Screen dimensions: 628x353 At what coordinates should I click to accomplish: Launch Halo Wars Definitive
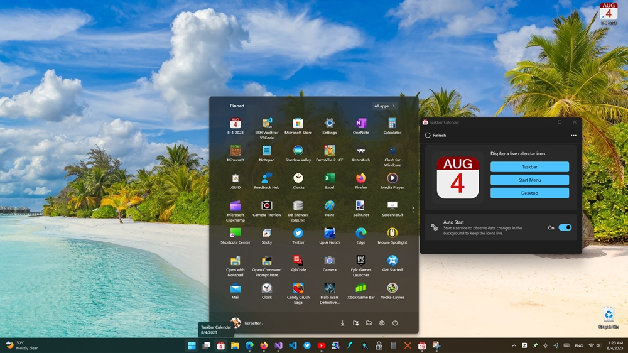coord(330,294)
